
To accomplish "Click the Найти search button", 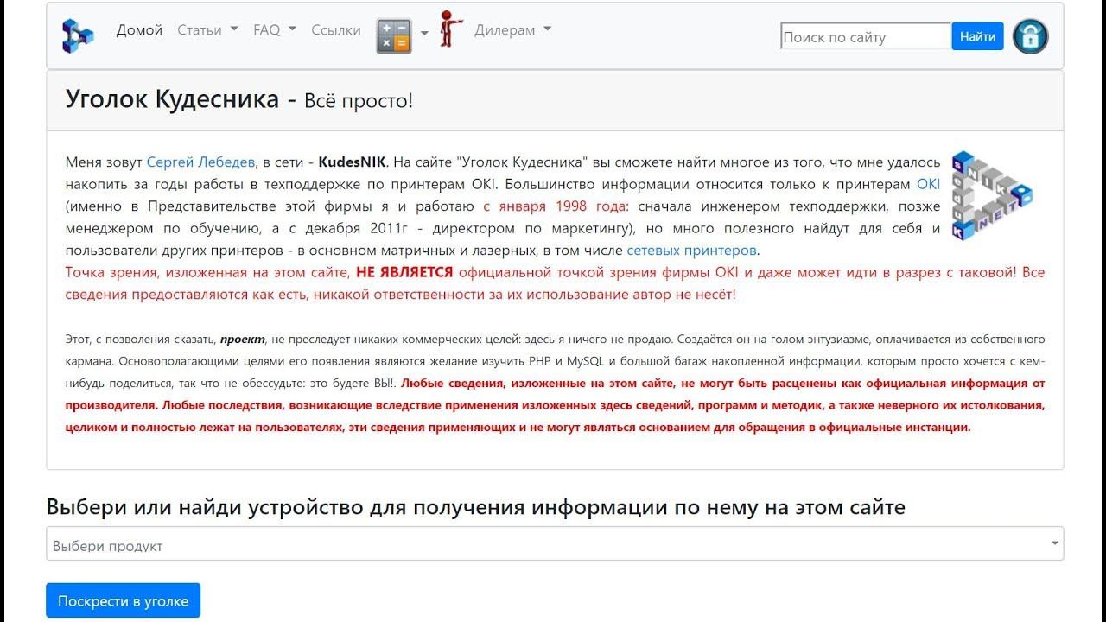I will click(977, 36).
